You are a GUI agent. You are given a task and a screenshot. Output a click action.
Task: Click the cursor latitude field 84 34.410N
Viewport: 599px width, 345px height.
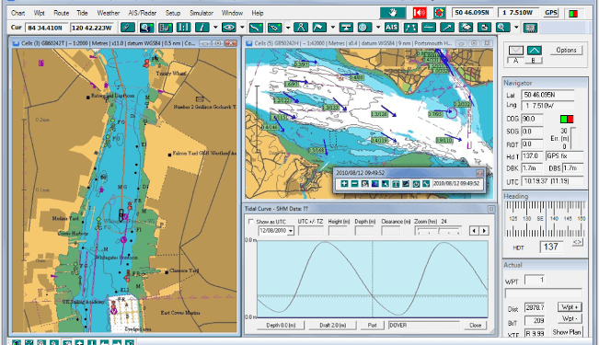click(46, 28)
